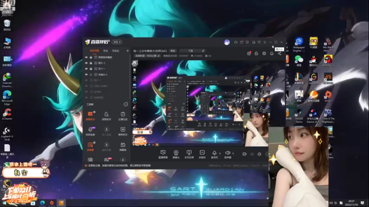Unlock the first layer via padlock
The height and width of the screenshot is (207, 369).
pyautogui.click(x=91, y=57)
